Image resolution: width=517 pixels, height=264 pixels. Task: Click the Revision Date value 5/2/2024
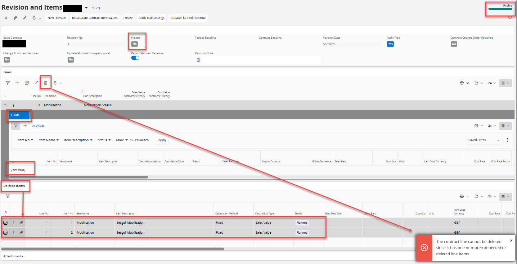pos(329,44)
